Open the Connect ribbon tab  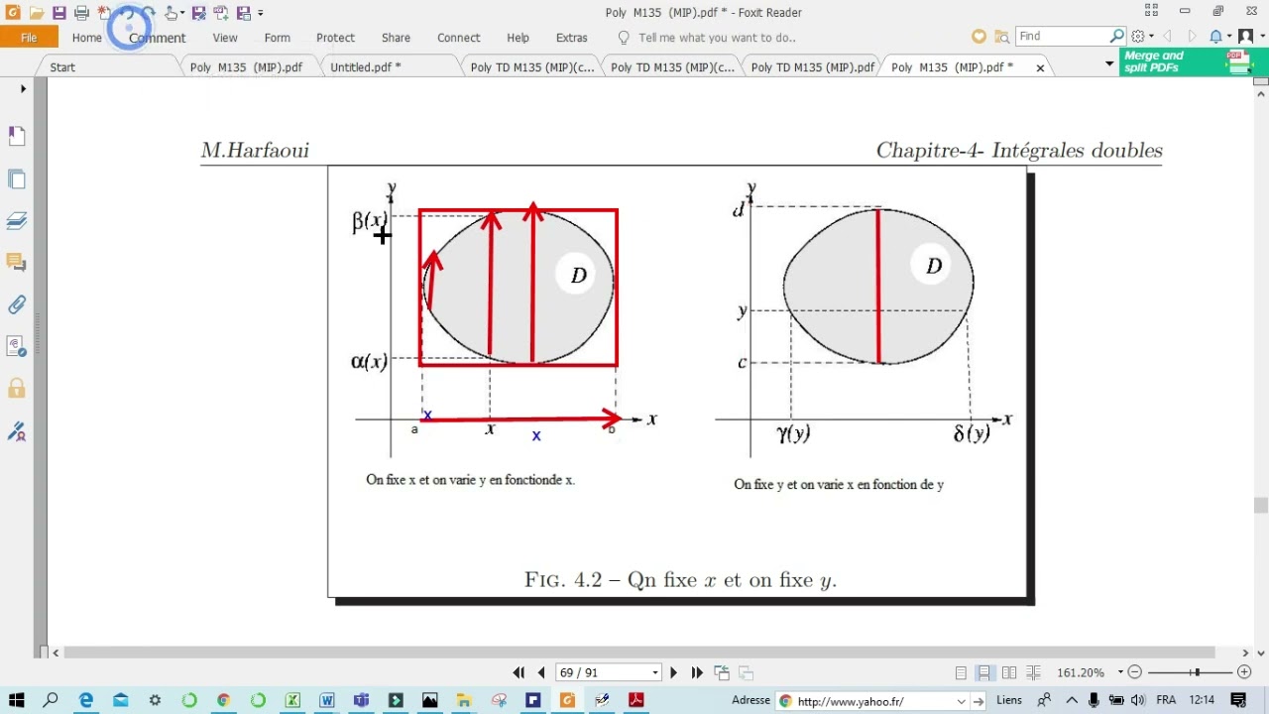tap(459, 38)
